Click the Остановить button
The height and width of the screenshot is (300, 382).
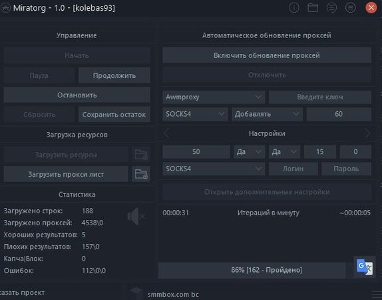tap(77, 95)
